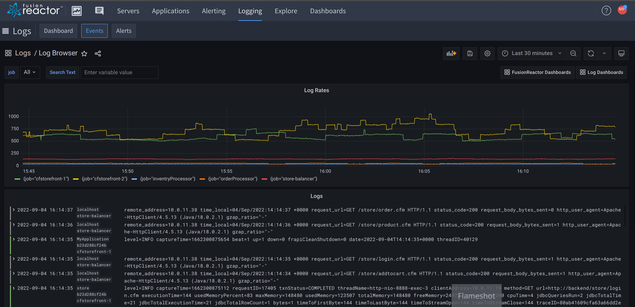635x307 pixels.
Task: Zoom out the time range with magnifier icon
Action: pos(573,53)
